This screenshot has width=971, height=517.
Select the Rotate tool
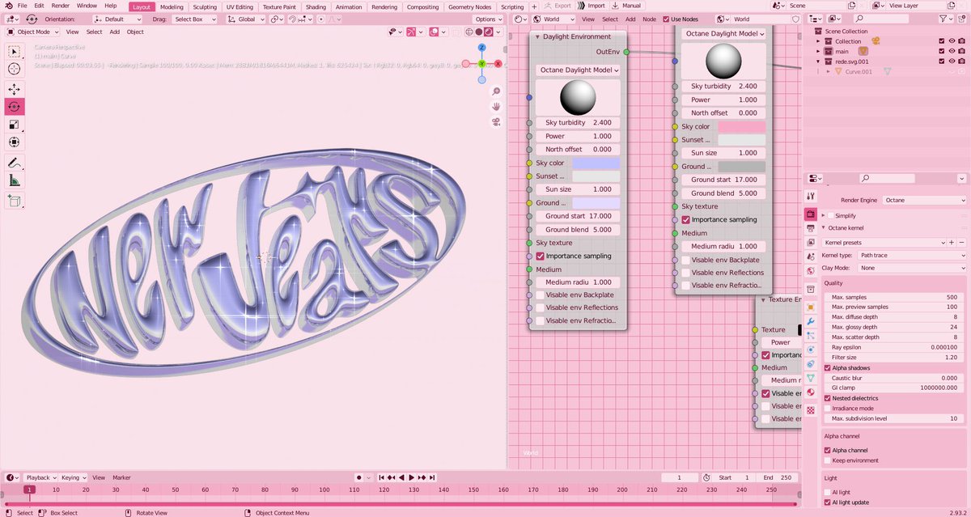[15, 107]
